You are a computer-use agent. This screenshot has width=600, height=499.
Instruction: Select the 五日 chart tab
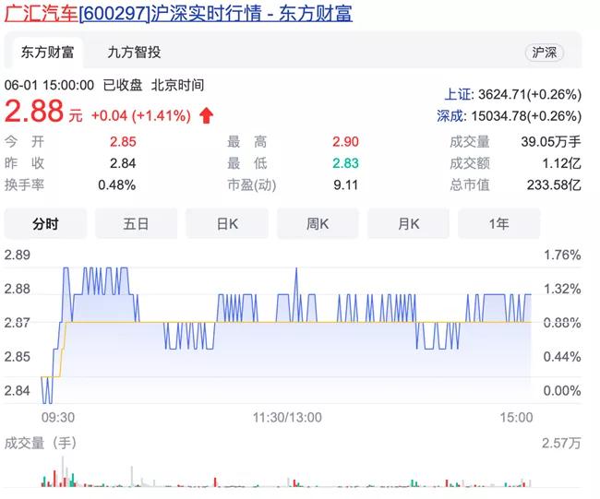point(136,224)
